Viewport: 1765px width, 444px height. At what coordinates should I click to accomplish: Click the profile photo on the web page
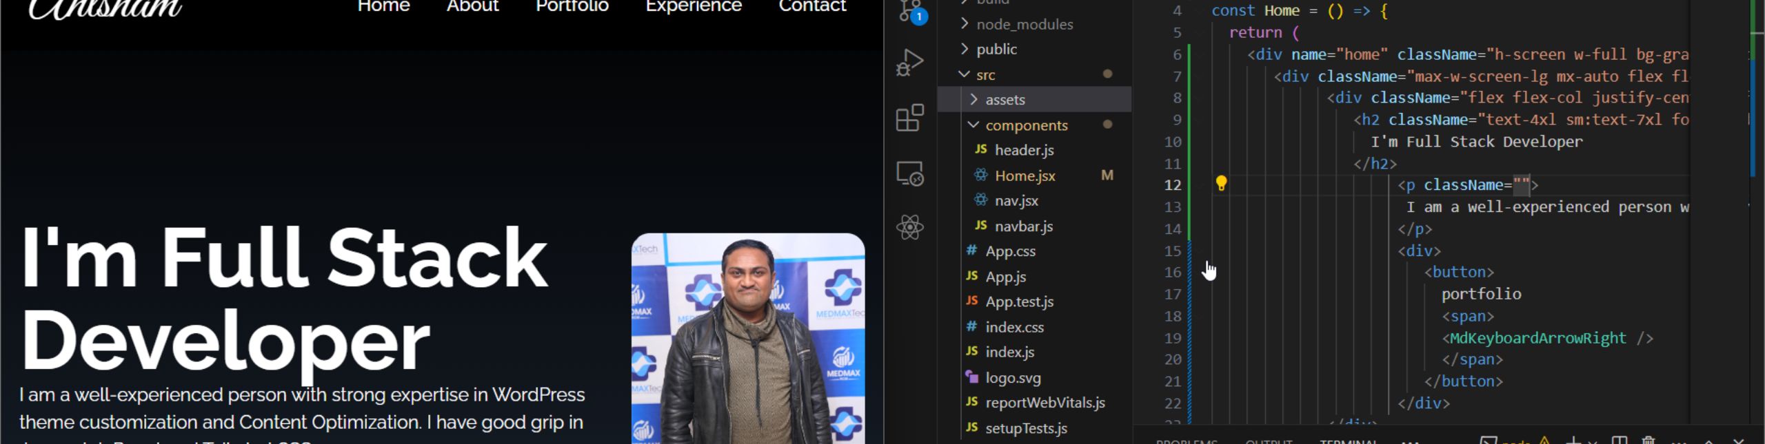tap(748, 338)
